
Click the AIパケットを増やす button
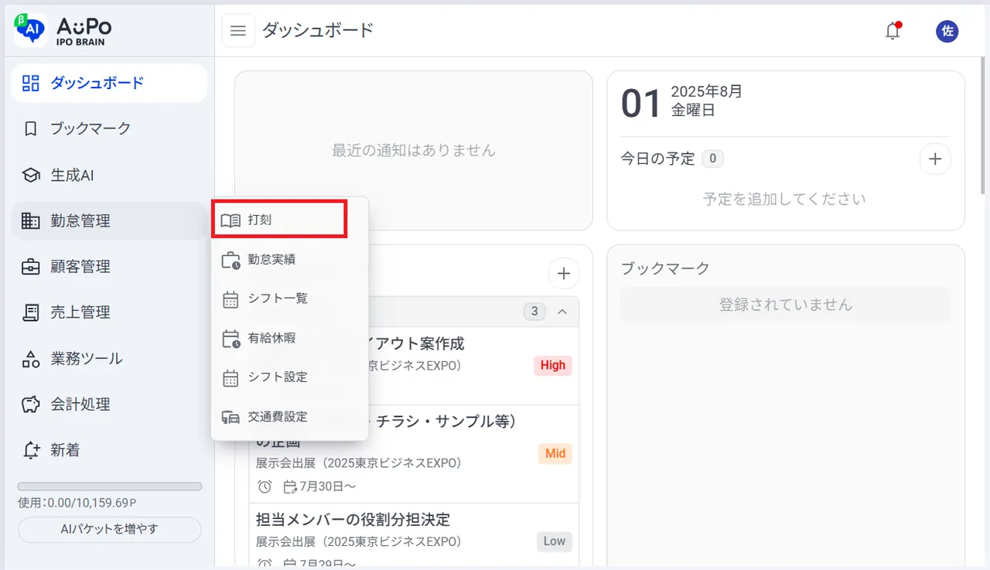109,530
